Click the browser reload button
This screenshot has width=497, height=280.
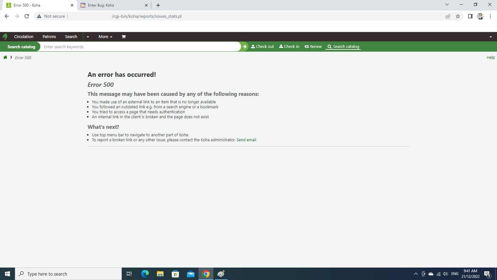click(27, 16)
